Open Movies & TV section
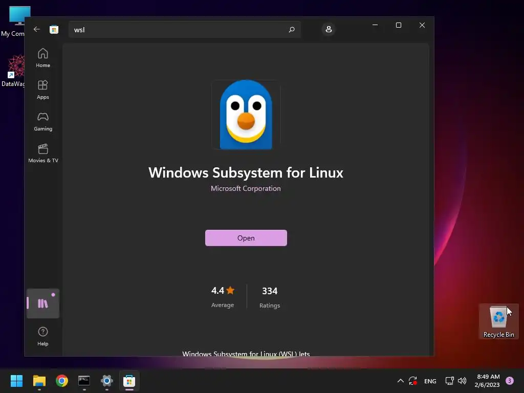Viewport: 524px width, 393px height. click(x=43, y=154)
